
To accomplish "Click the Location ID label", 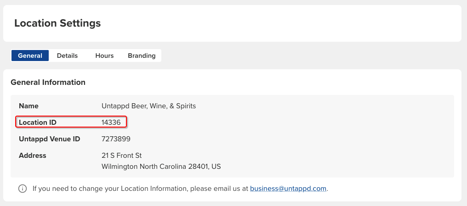I will pyautogui.click(x=40, y=122).
